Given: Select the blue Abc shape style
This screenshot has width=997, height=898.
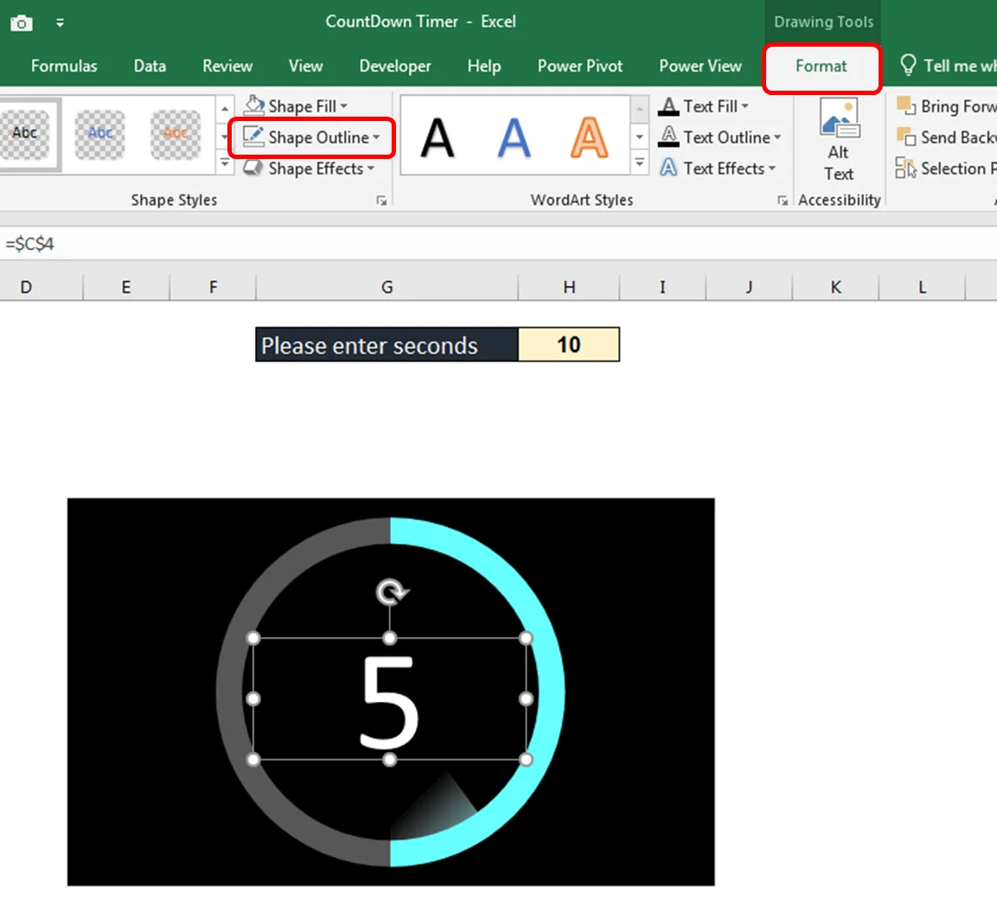Looking at the screenshot, I should [x=100, y=135].
